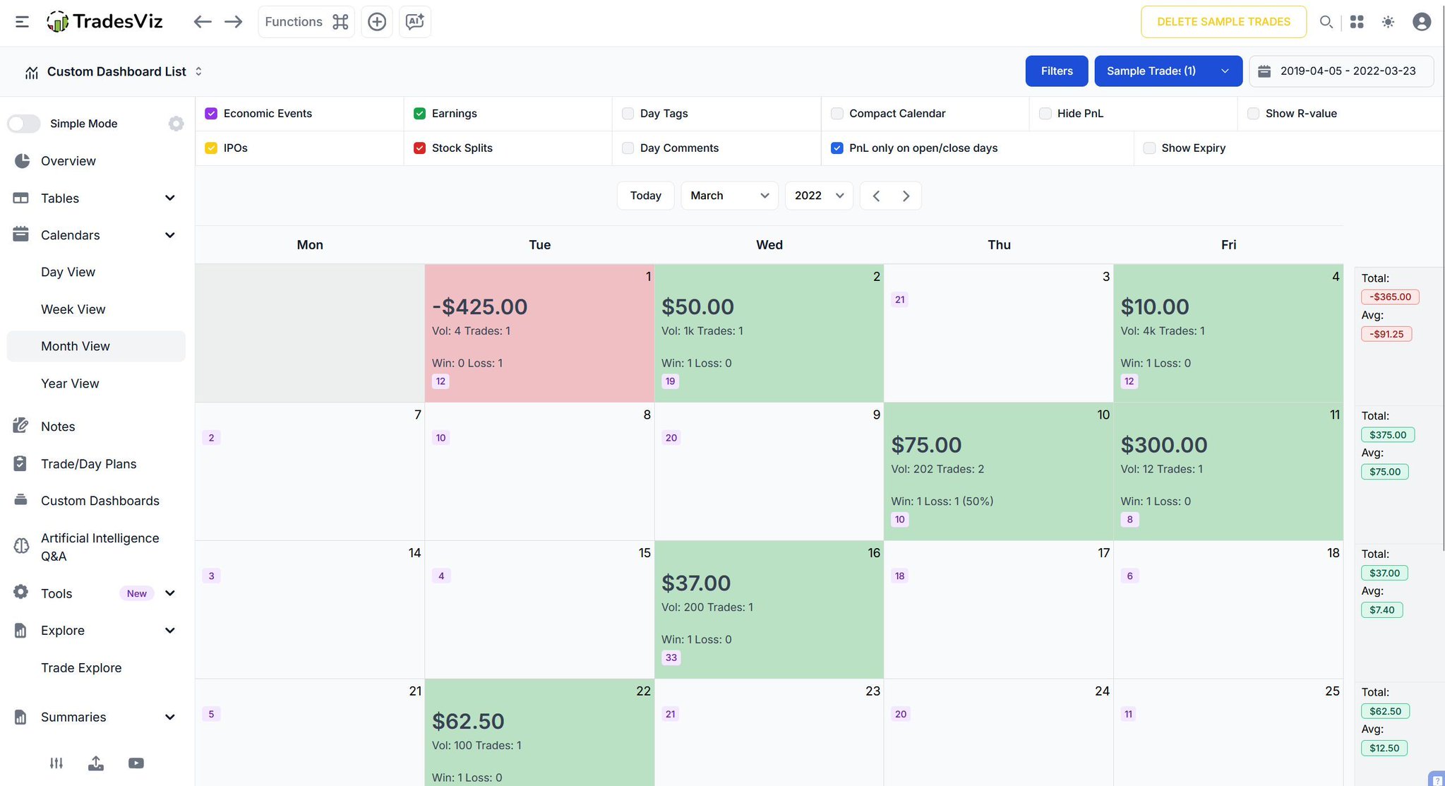1445x786 pixels.
Task: Open YouTube video icon in sidebar footer
Action: [x=136, y=763]
